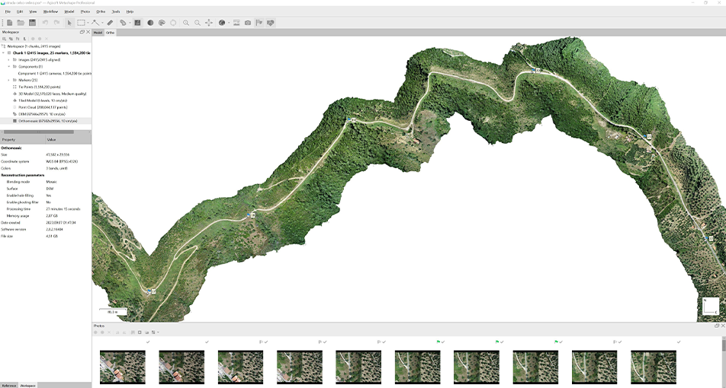This screenshot has width=726, height=388.
Task: Toggle the Show Markers flag icon
Action: point(259,23)
